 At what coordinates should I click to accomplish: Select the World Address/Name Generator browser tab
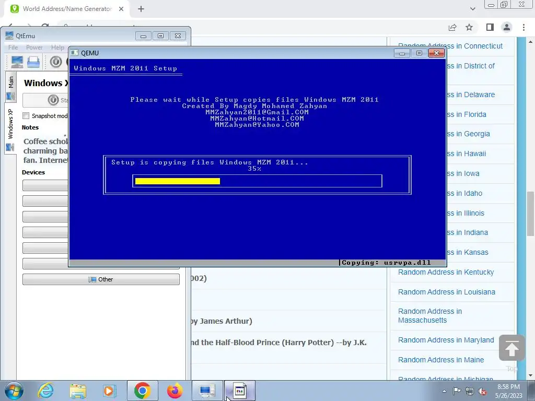[67, 9]
